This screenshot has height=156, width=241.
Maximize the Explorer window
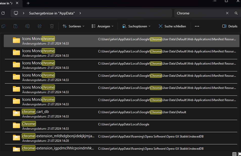pos(226,1)
